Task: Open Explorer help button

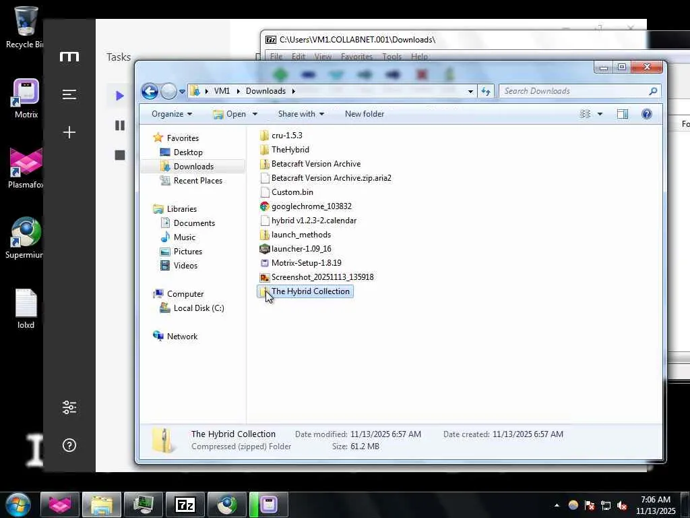Action: pyautogui.click(x=646, y=114)
